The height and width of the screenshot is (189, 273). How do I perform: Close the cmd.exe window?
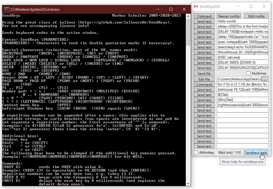coord(184,9)
